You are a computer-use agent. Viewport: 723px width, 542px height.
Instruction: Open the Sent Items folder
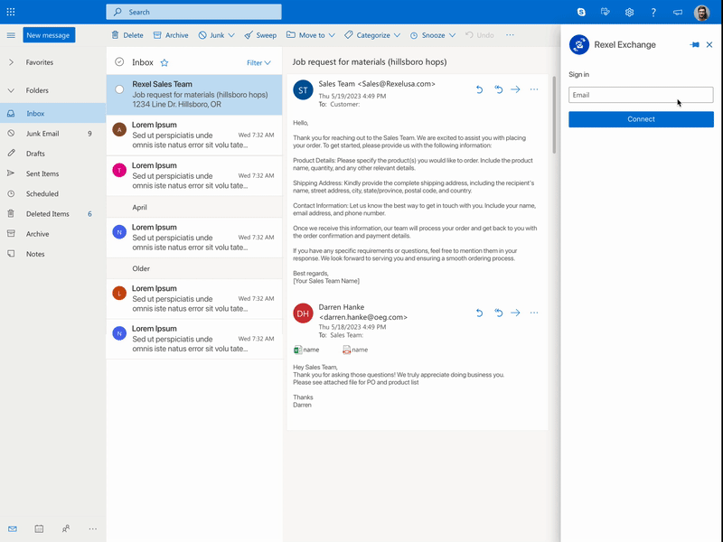[53, 173]
